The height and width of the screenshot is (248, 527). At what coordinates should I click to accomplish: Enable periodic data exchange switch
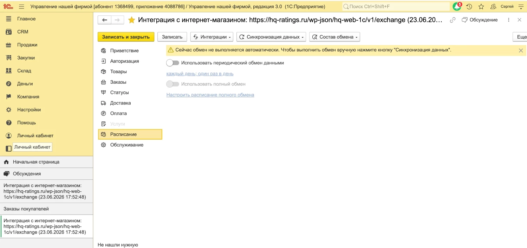[x=173, y=63]
